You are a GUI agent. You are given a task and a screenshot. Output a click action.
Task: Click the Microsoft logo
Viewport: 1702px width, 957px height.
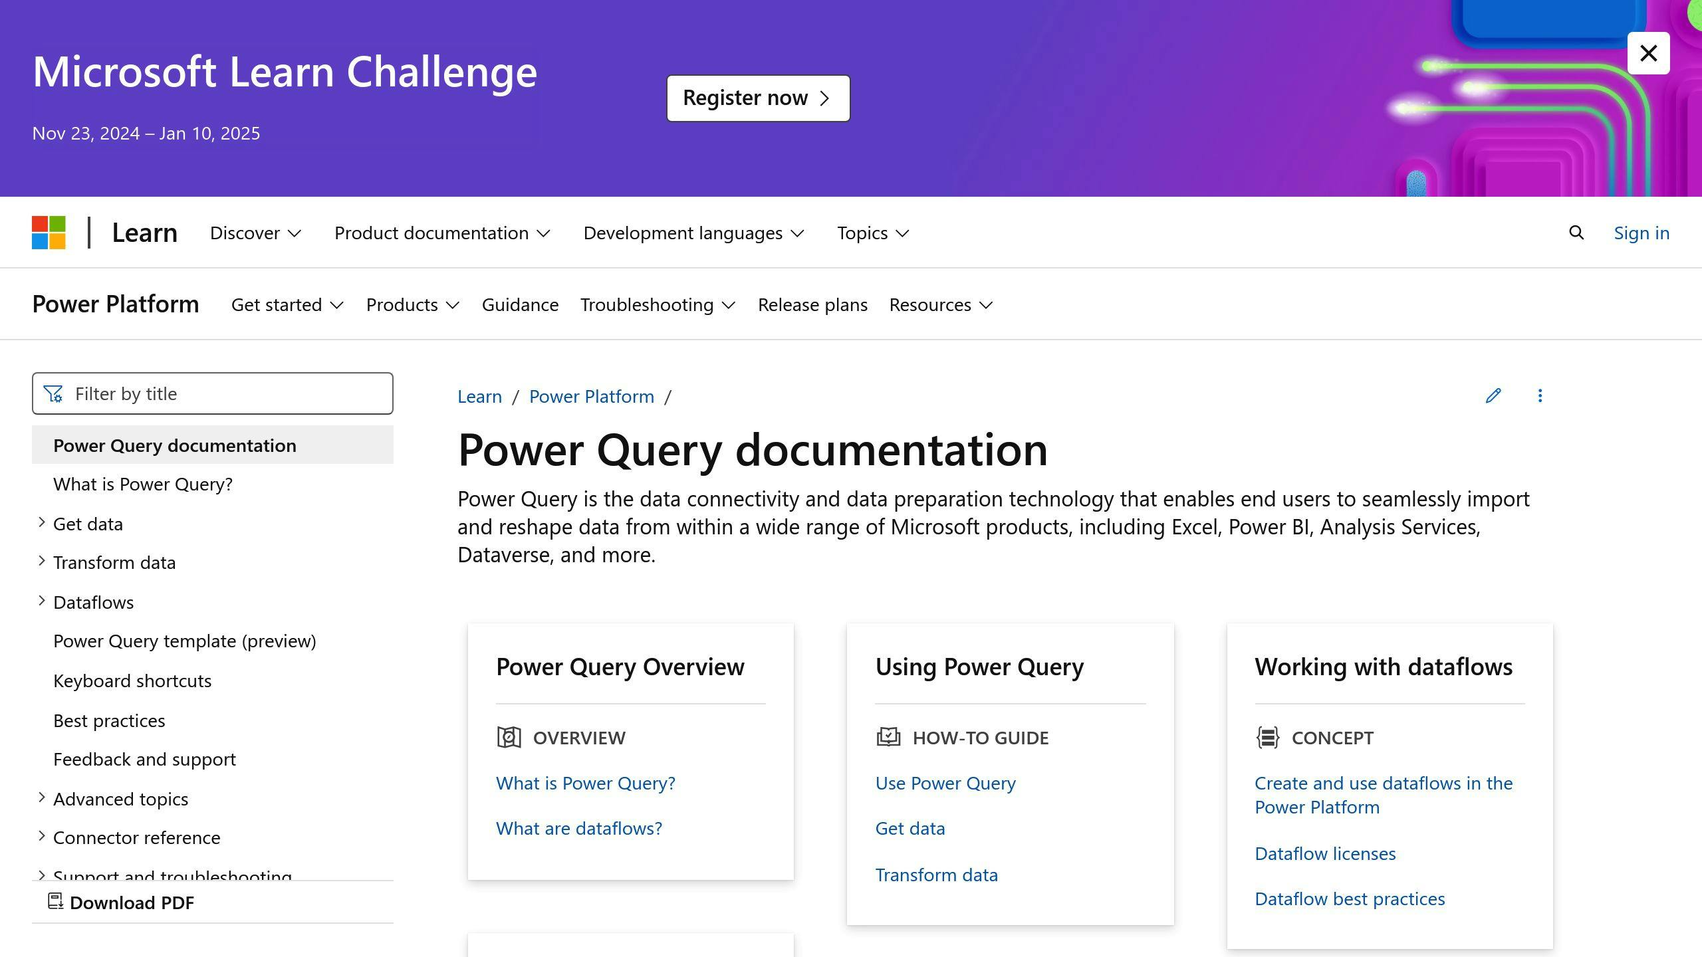pos(49,233)
